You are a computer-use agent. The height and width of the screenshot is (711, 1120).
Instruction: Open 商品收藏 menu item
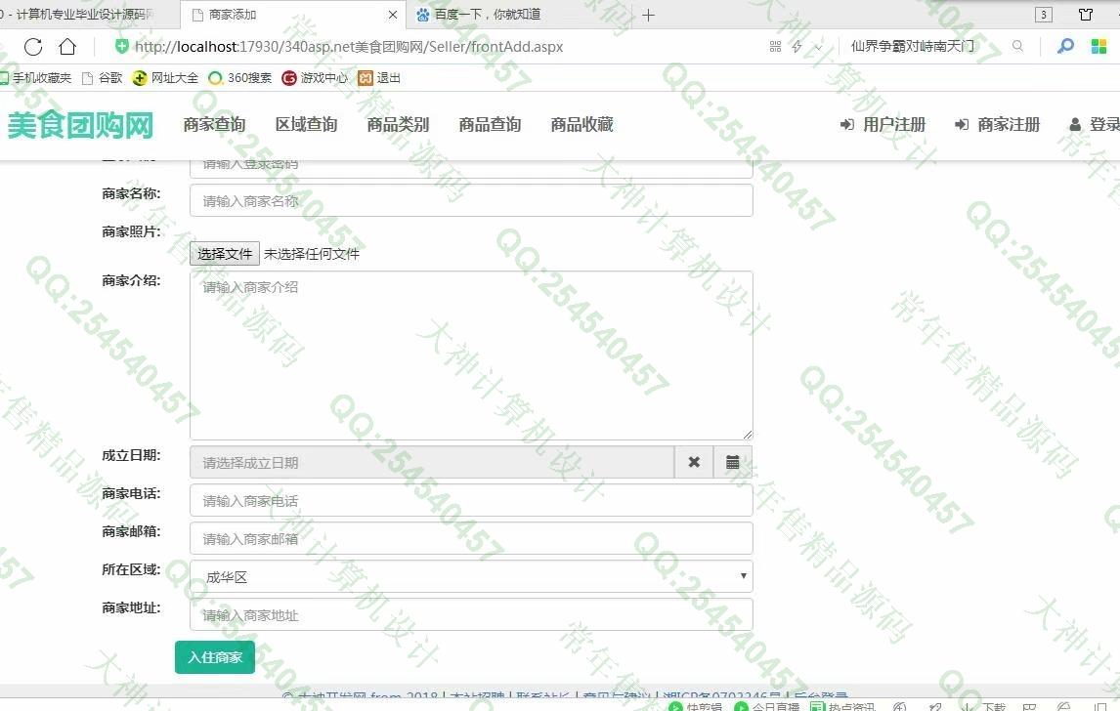582,125
